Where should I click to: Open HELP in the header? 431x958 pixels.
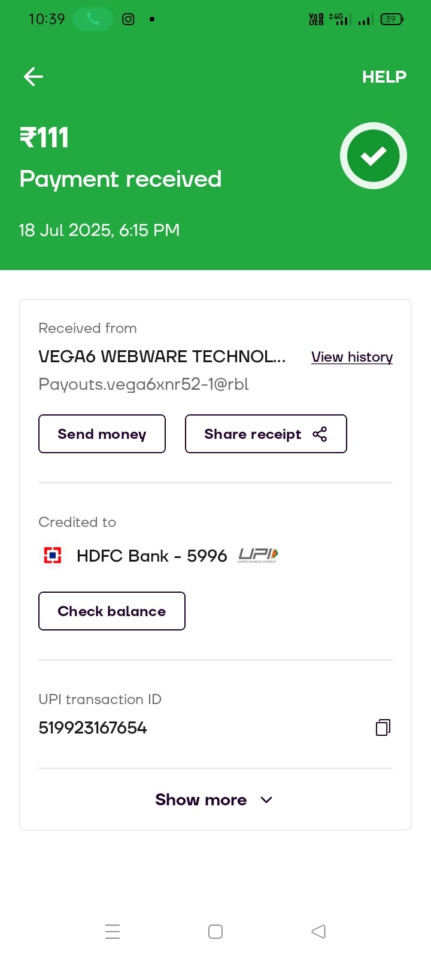coord(384,77)
